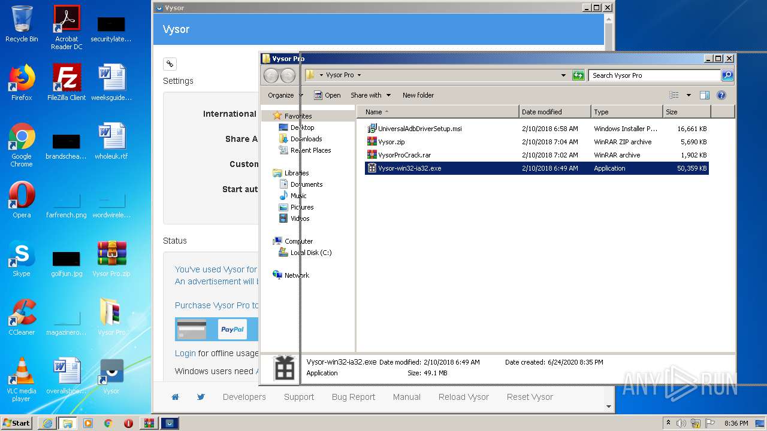Click Login link in Vysor status
Viewport: 767px width, 431px height.
185,353
